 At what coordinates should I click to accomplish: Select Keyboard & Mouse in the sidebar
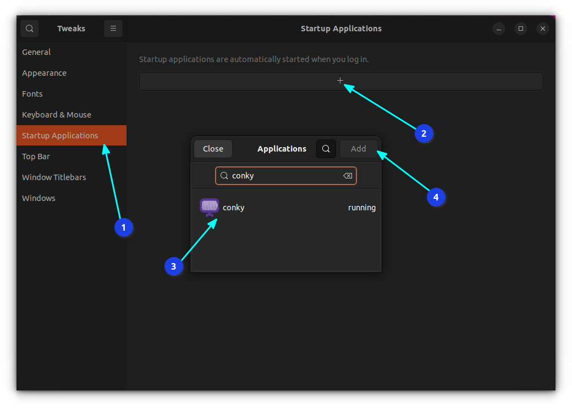(57, 114)
